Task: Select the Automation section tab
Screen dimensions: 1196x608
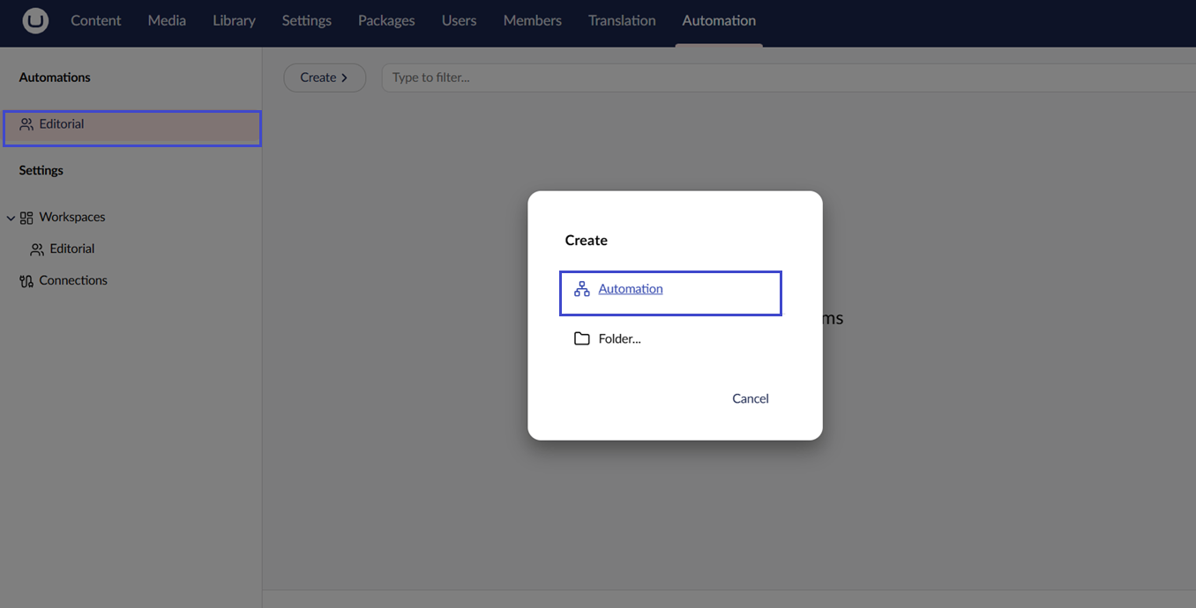Action: coord(719,20)
